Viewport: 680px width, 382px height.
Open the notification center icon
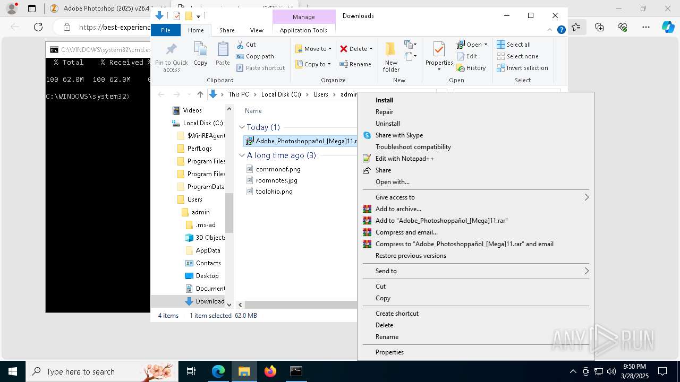663,371
